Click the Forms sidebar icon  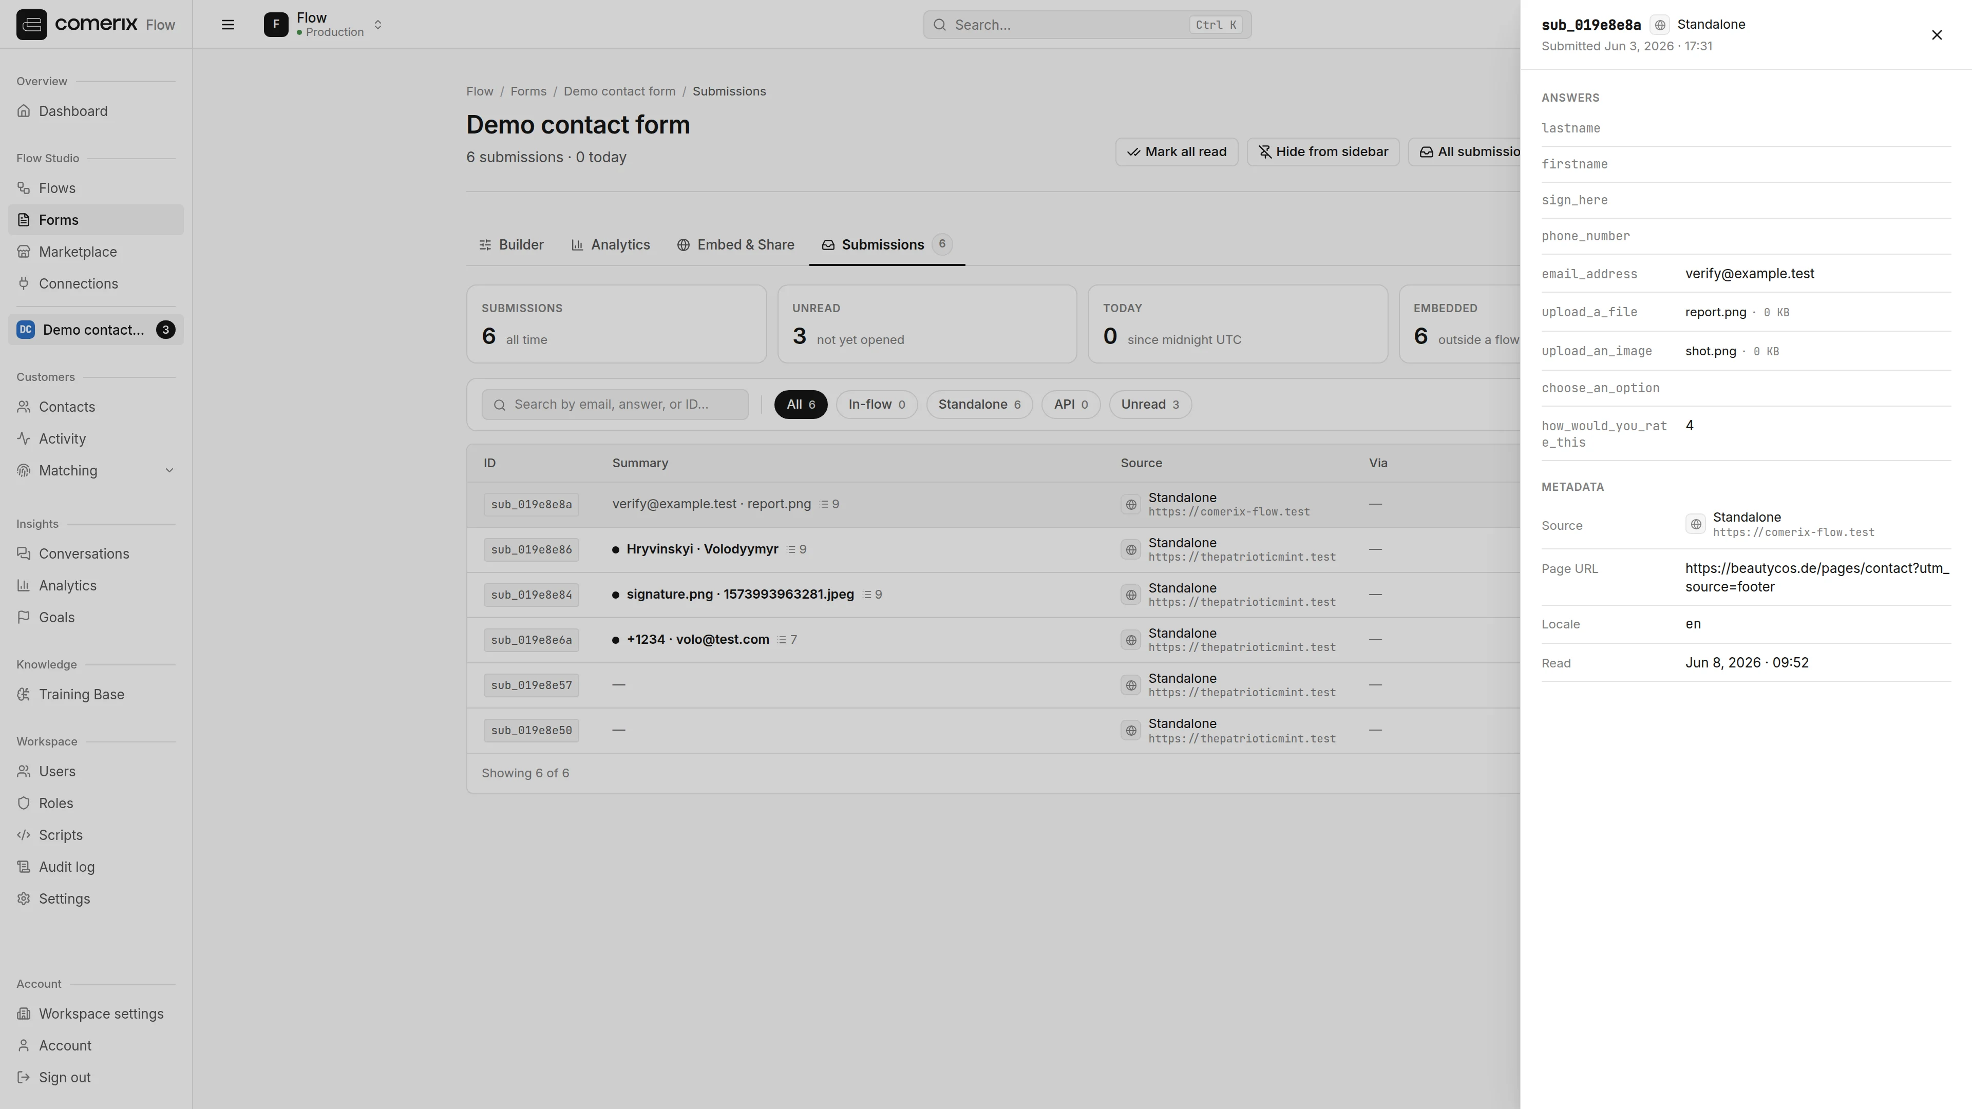click(24, 220)
